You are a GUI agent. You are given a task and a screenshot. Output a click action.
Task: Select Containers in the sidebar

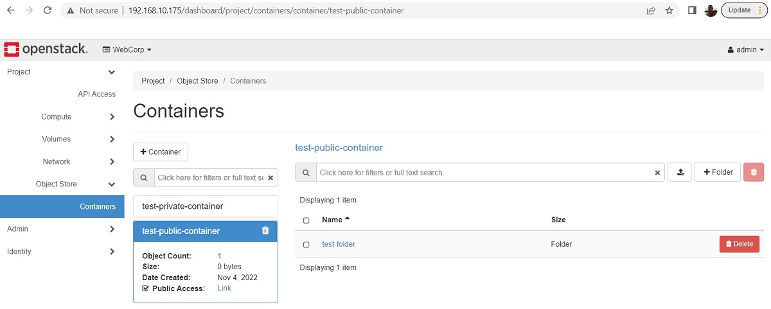pos(62,207)
